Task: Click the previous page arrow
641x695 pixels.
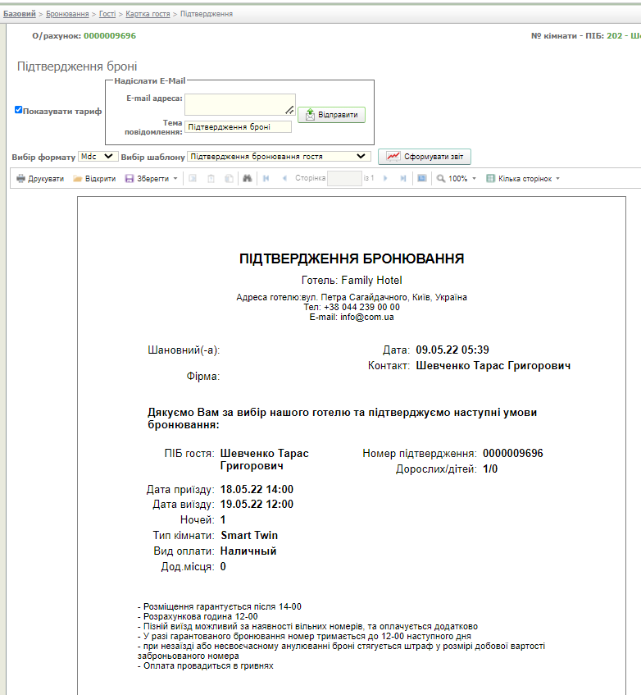Action: [x=284, y=178]
